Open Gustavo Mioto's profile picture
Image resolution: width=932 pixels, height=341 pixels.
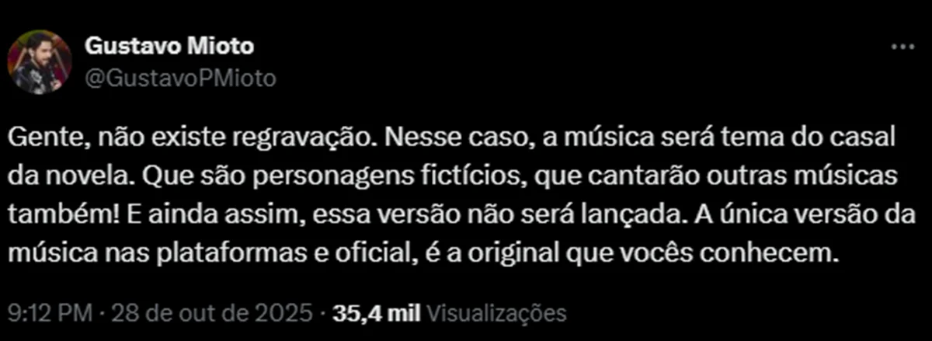point(39,61)
